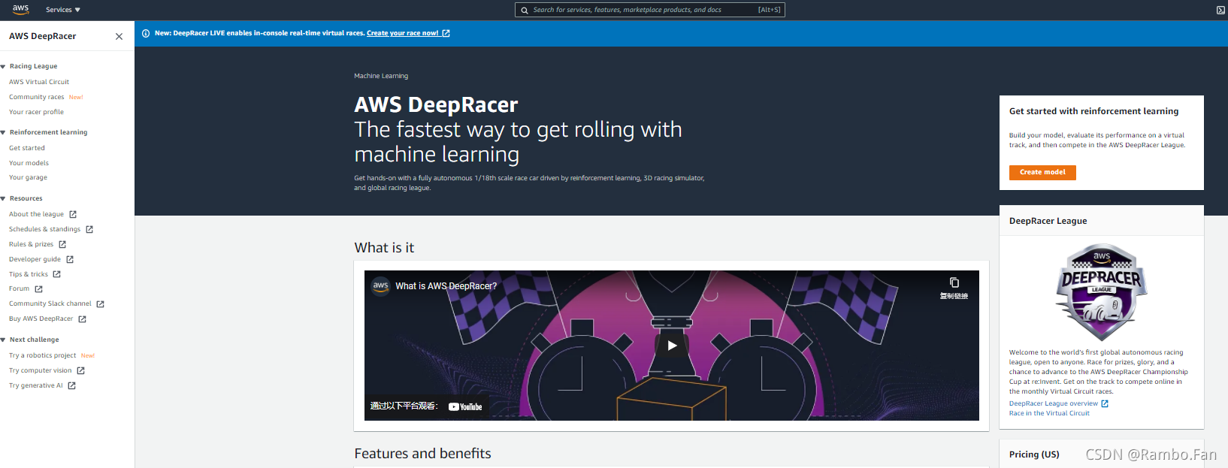Click the Machine Learning breadcrumb text
Image resolution: width=1228 pixels, height=468 pixels.
tap(381, 76)
